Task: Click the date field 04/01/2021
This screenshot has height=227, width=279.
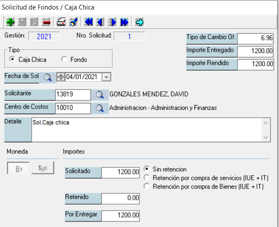Action: coord(84,77)
